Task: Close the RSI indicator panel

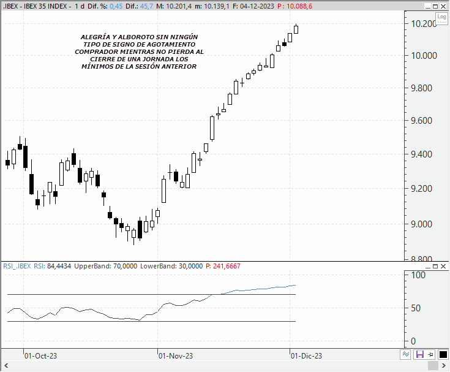Action: tap(443, 267)
